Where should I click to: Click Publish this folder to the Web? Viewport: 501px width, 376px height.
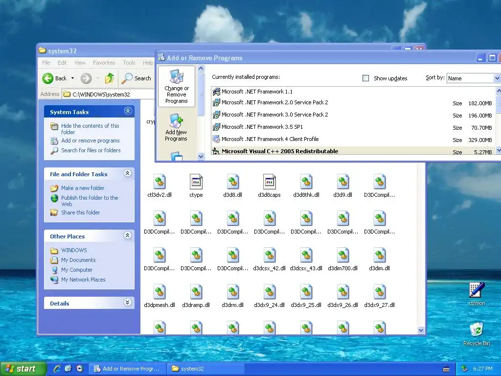pyautogui.click(x=90, y=201)
